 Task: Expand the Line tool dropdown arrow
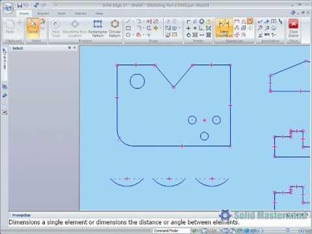coord(133,21)
